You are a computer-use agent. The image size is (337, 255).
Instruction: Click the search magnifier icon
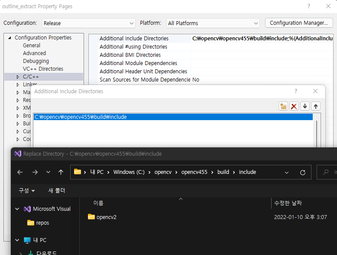[326, 172]
